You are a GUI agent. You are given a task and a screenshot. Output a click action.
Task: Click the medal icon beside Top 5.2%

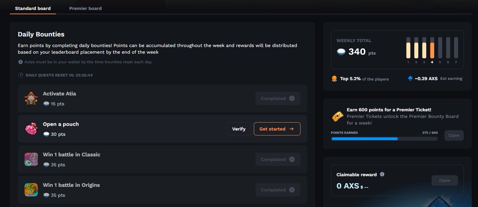pyautogui.click(x=334, y=78)
